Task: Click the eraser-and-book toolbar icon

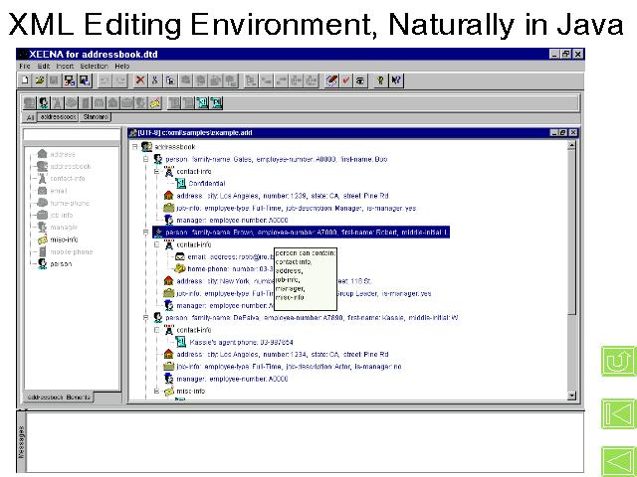Action: point(331,79)
